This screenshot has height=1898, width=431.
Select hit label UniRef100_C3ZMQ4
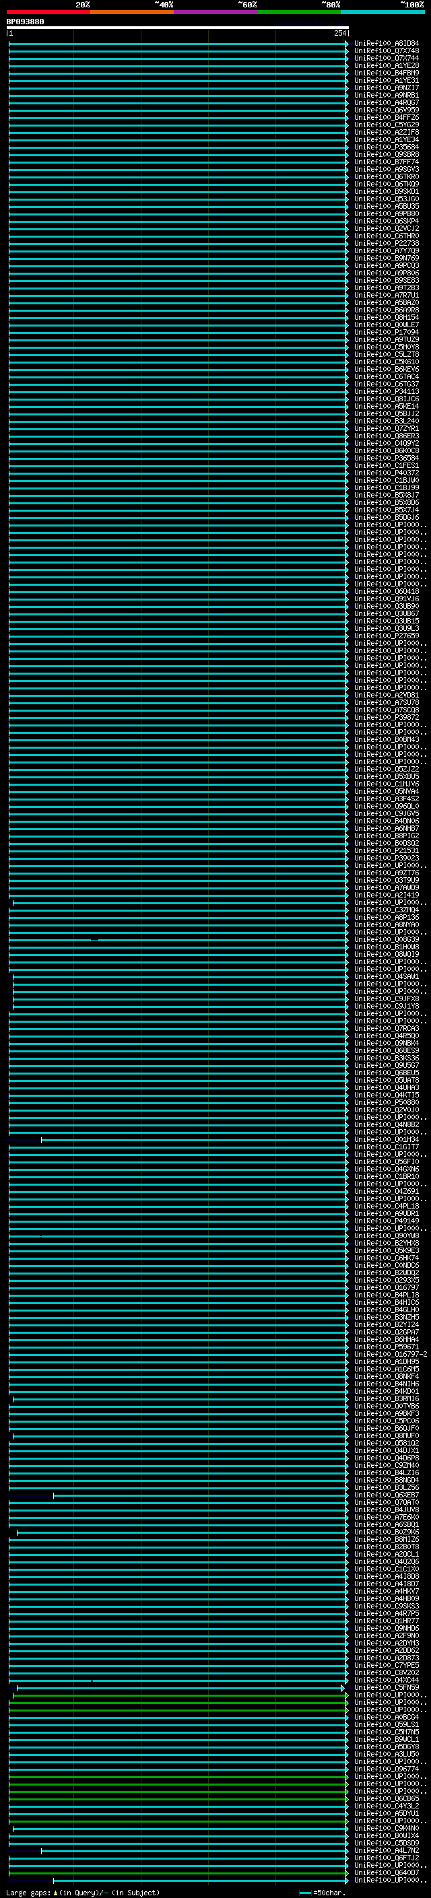(x=386, y=910)
